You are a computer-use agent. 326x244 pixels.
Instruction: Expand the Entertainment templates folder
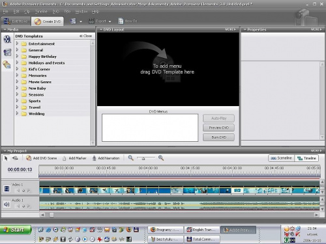[x=17, y=44]
